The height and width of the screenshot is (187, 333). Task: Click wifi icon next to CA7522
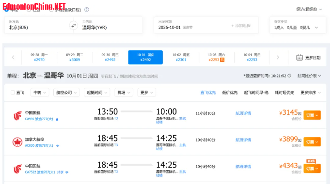point(67,172)
